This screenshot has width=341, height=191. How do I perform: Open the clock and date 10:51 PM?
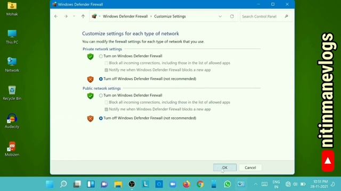pos(319,184)
